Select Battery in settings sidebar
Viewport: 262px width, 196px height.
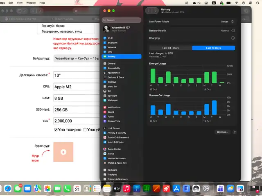[x=122, y=56]
